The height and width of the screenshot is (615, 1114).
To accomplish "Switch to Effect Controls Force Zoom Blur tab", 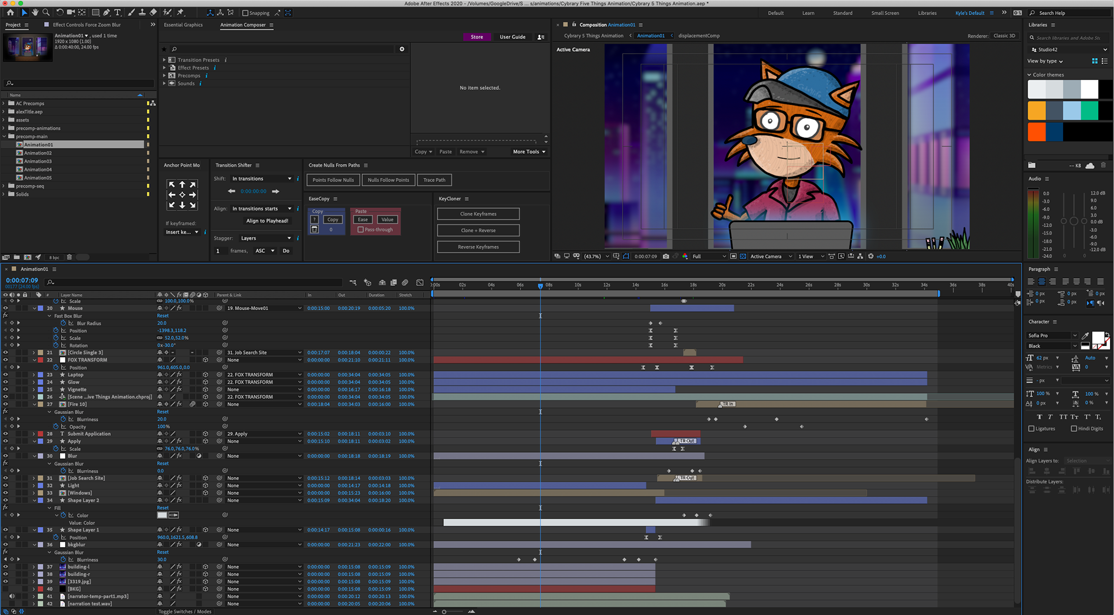I will [86, 25].
